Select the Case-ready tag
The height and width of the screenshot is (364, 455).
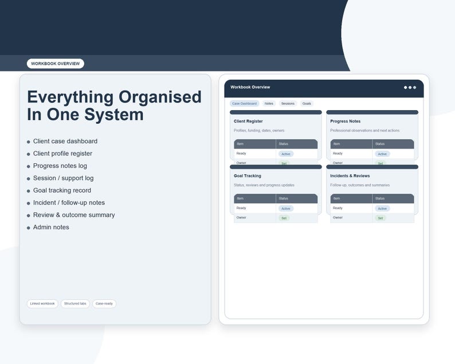(x=104, y=304)
